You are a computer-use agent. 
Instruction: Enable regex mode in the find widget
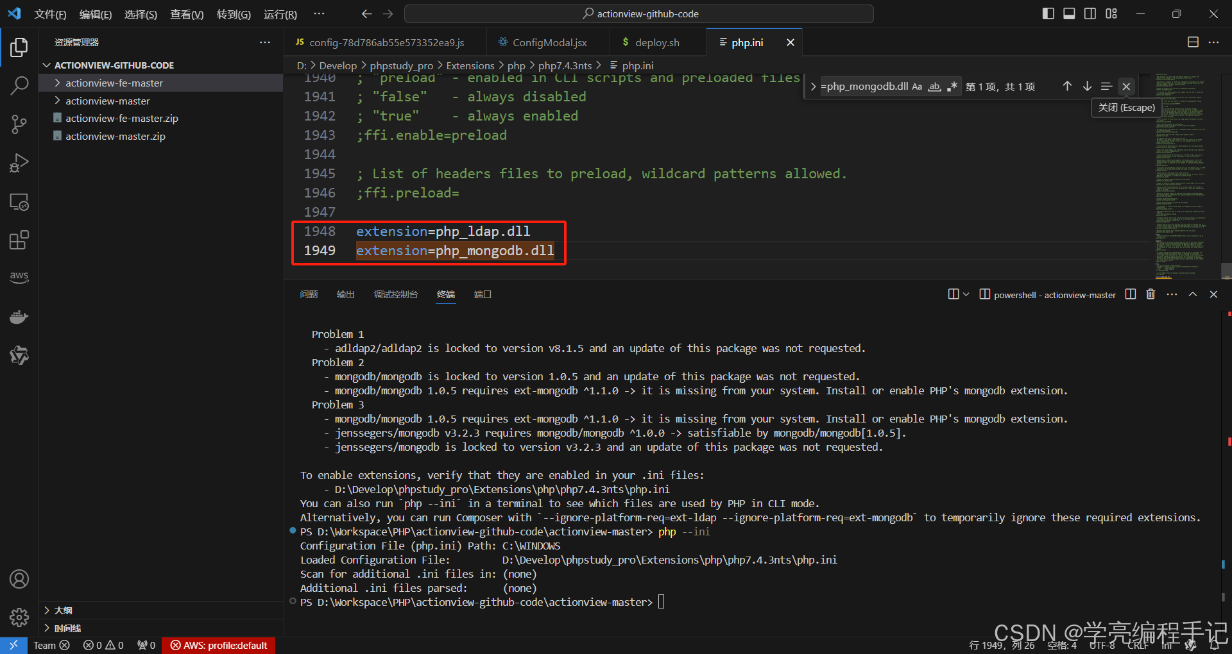[952, 86]
